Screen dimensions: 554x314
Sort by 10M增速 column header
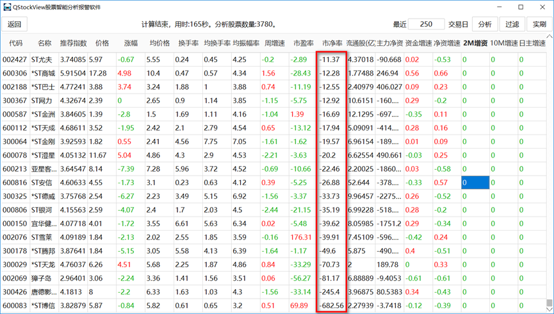(504, 43)
